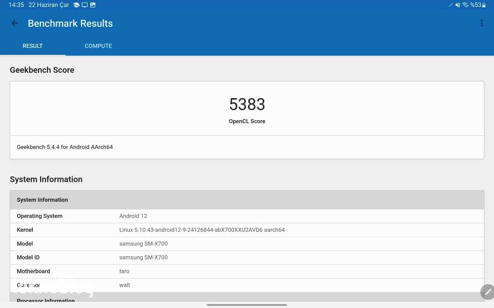The width and height of the screenshot is (494, 308).
Task: Tap the Model row showing SM-X700
Action: coord(247,244)
